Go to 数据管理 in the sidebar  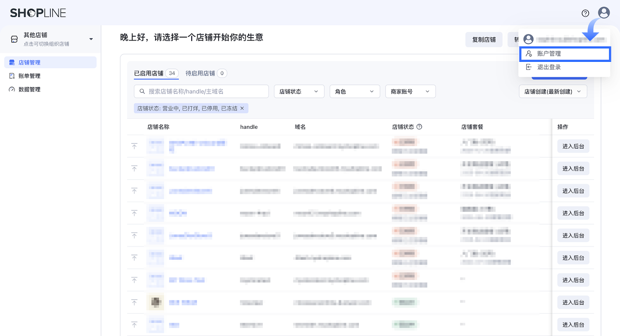29,90
